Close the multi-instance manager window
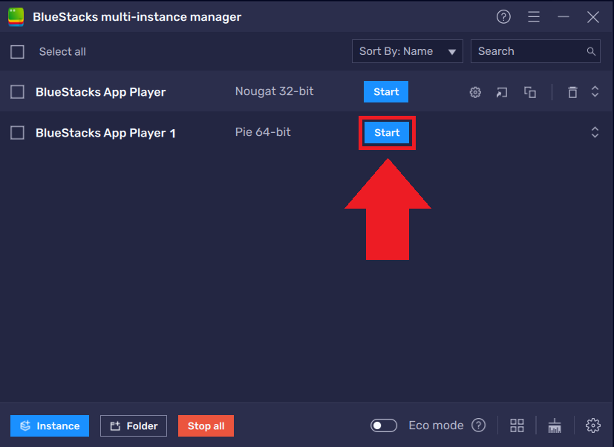 coord(593,17)
